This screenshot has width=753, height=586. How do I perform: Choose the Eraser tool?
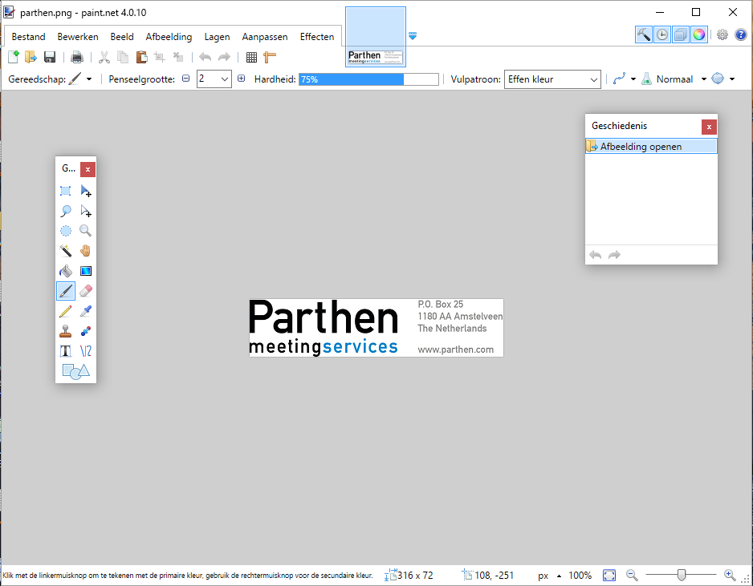tap(86, 291)
